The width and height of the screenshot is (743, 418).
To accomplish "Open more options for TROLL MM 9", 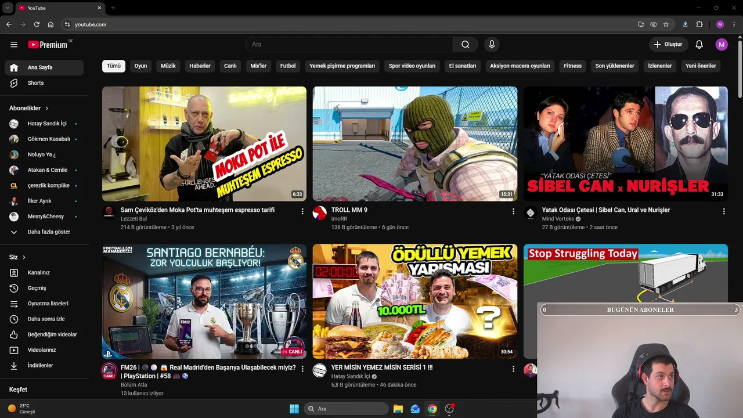I will coord(513,212).
